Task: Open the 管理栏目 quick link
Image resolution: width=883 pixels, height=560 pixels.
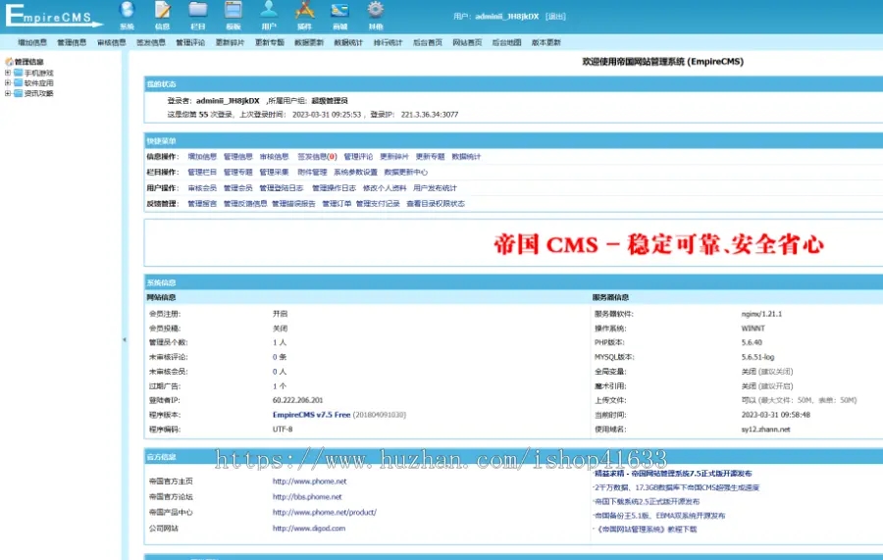Action: tap(202, 173)
